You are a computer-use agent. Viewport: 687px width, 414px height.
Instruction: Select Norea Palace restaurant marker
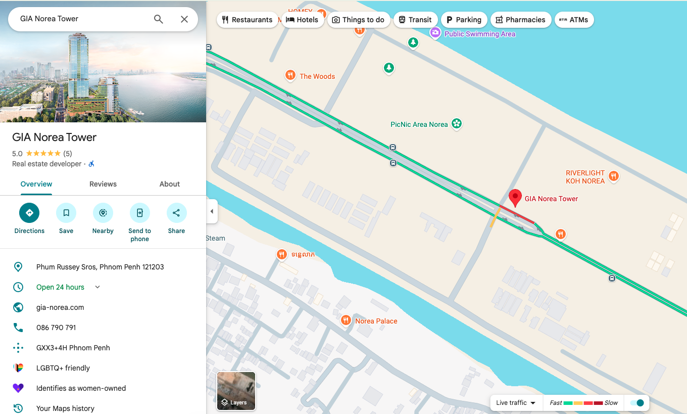pyautogui.click(x=346, y=320)
